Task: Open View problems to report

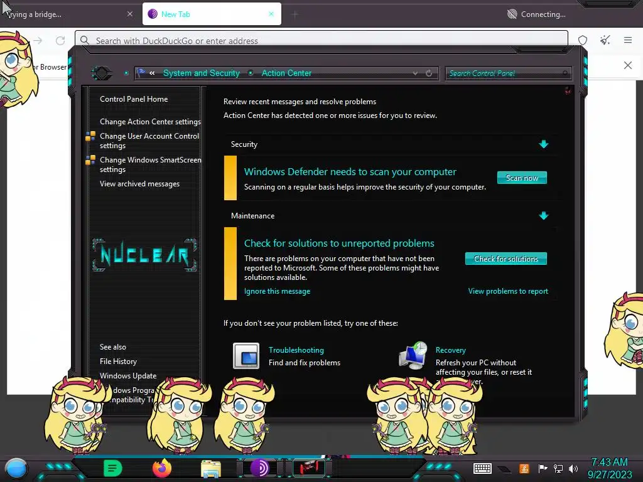Action: (x=508, y=291)
